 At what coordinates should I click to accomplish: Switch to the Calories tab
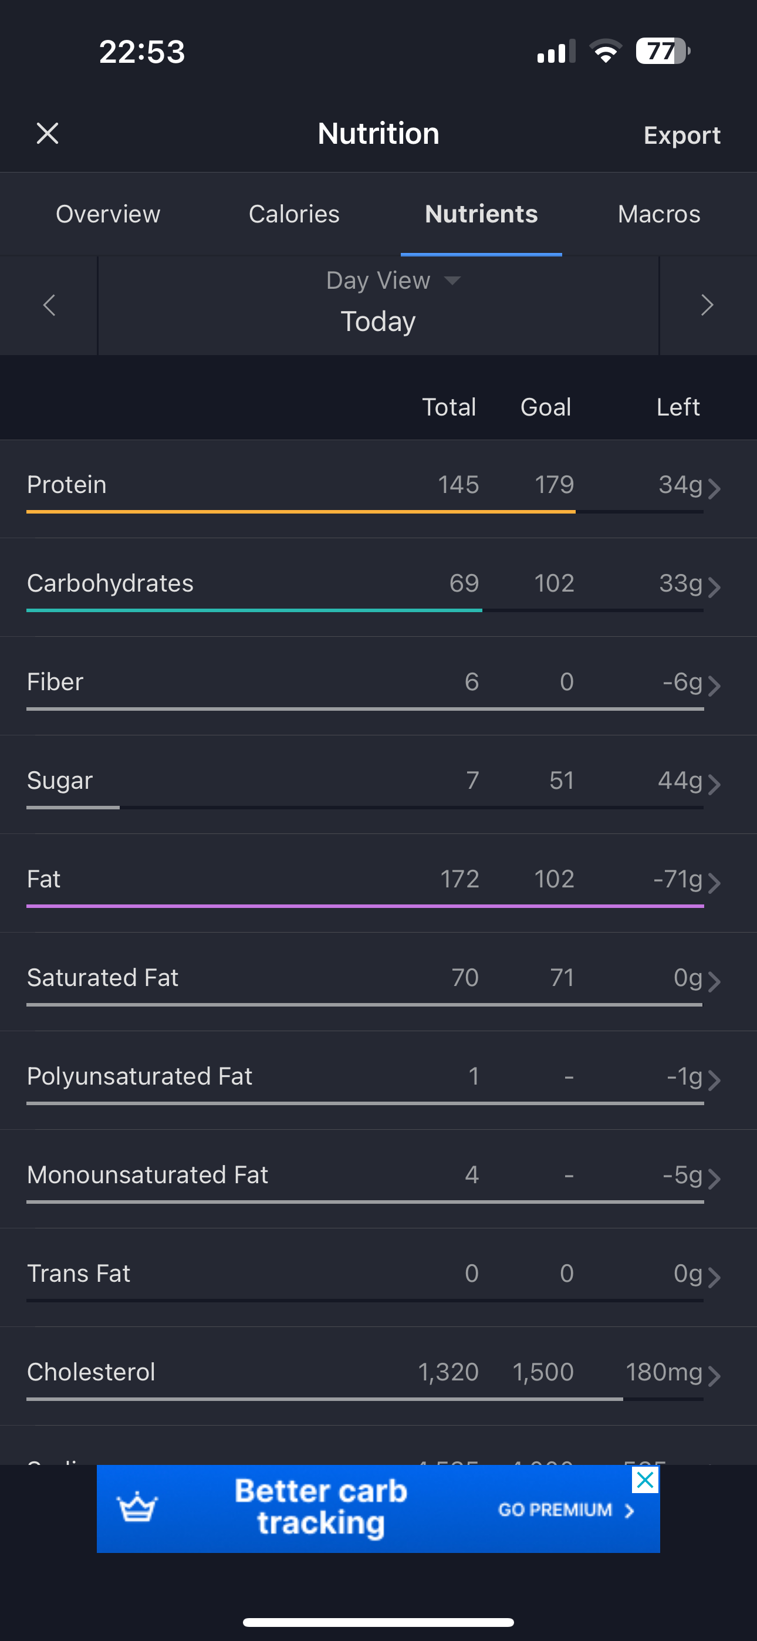[294, 214]
